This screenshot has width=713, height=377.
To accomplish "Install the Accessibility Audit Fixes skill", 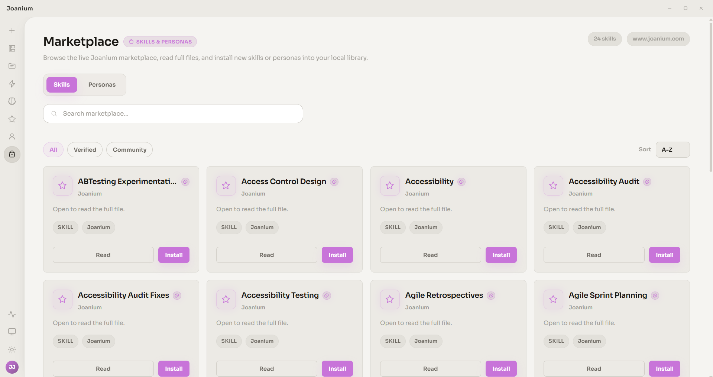I will pyautogui.click(x=174, y=369).
